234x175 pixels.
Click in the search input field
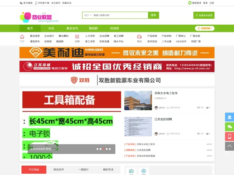point(120,15)
